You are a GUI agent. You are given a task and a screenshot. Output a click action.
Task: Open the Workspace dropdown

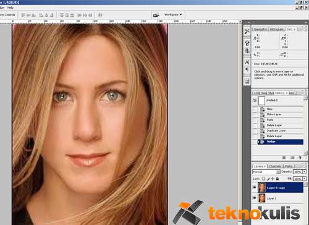173,15
